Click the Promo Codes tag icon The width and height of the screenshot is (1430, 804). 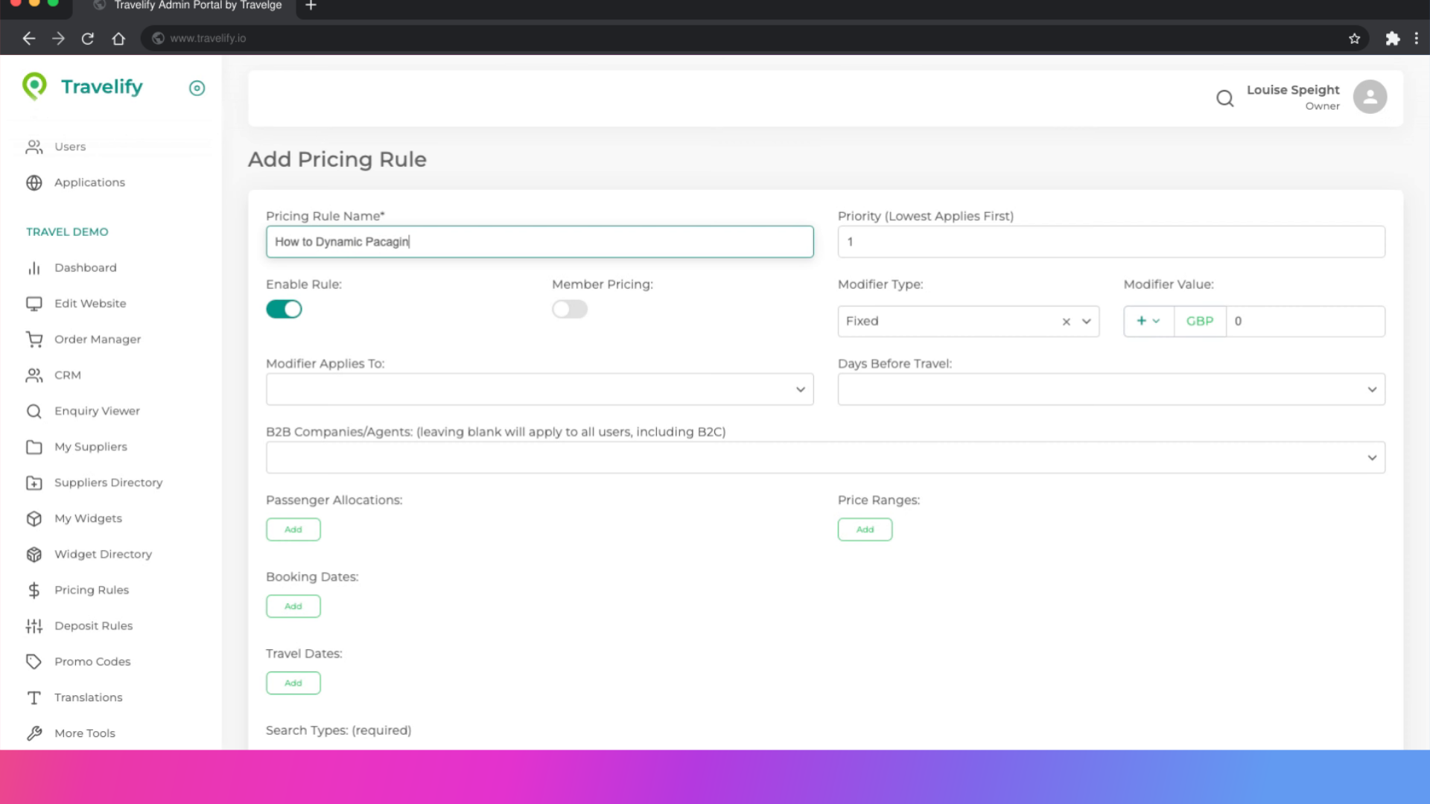click(34, 662)
